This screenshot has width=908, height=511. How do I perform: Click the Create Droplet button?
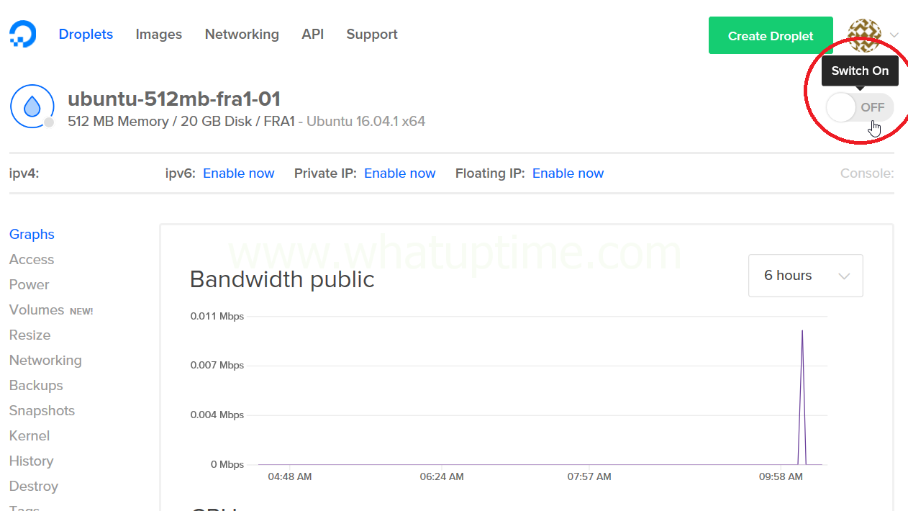pyautogui.click(x=770, y=36)
